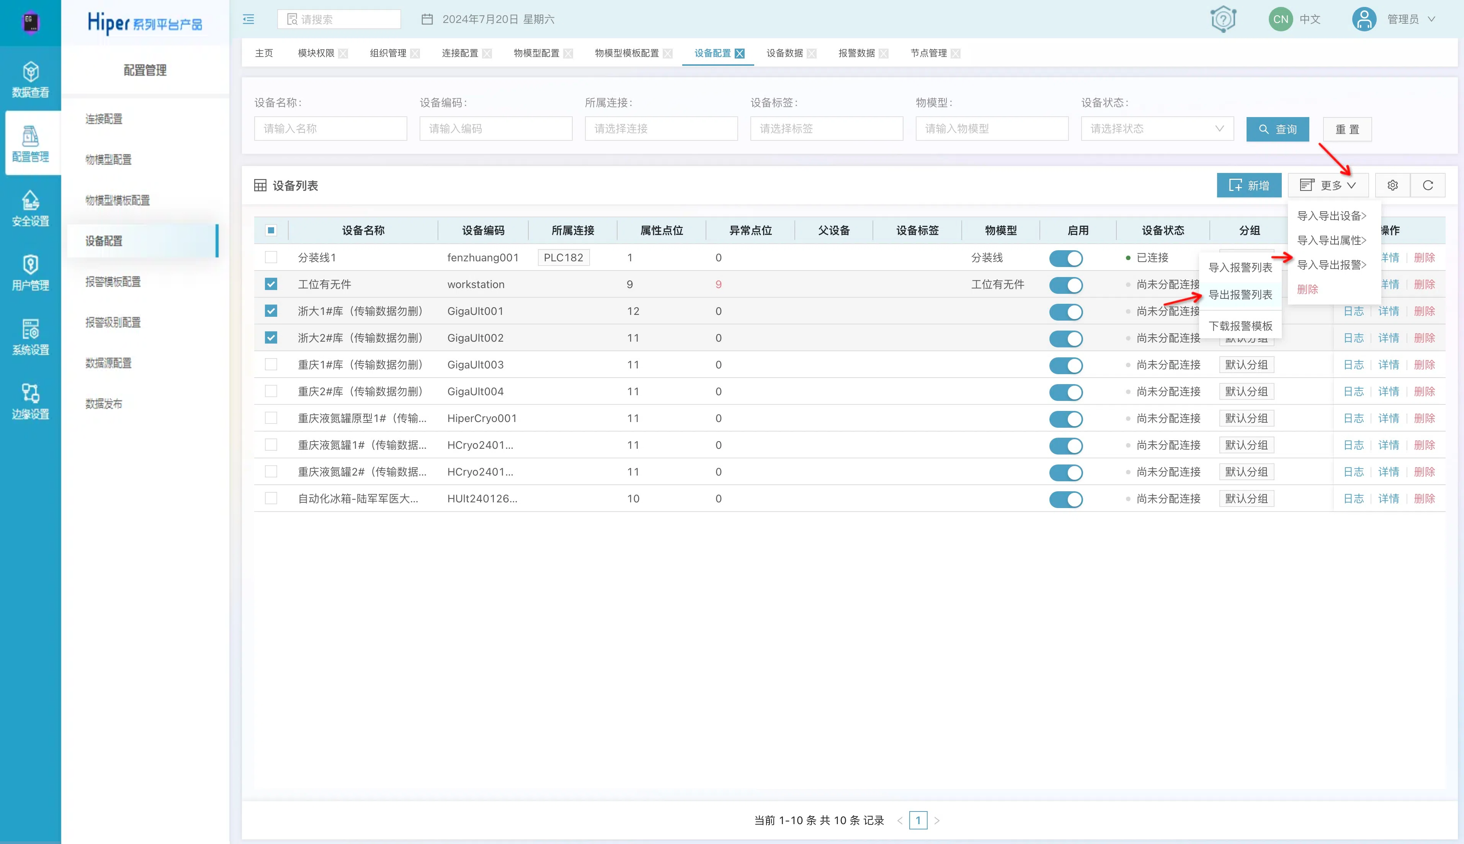The width and height of the screenshot is (1464, 844).
Task: Switch to the 主页 tab
Action: (264, 53)
